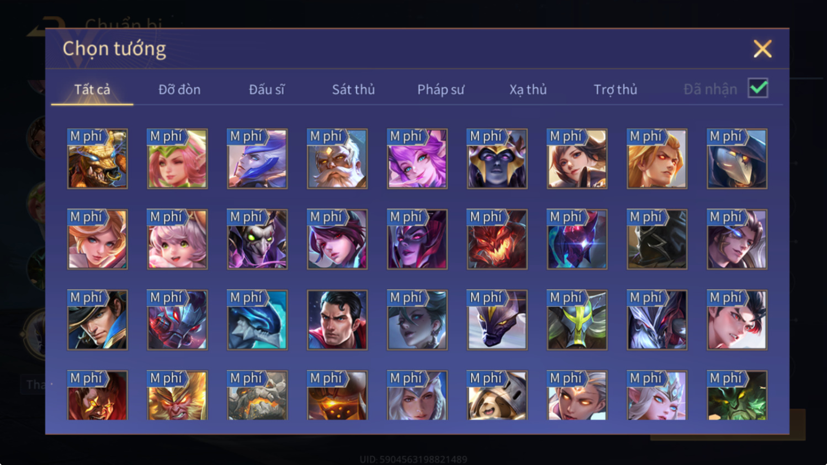This screenshot has height=465, width=827.
Task: Select the golden monkey king hero
Action: (177, 395)
